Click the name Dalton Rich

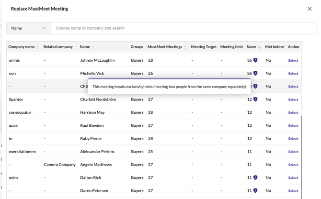(91, 178)
